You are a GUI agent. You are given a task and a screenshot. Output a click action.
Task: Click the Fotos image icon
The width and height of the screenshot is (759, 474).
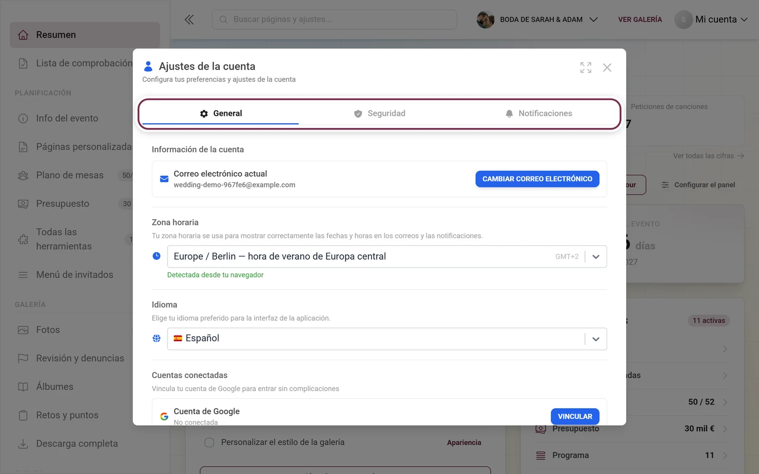click(23, 330)
